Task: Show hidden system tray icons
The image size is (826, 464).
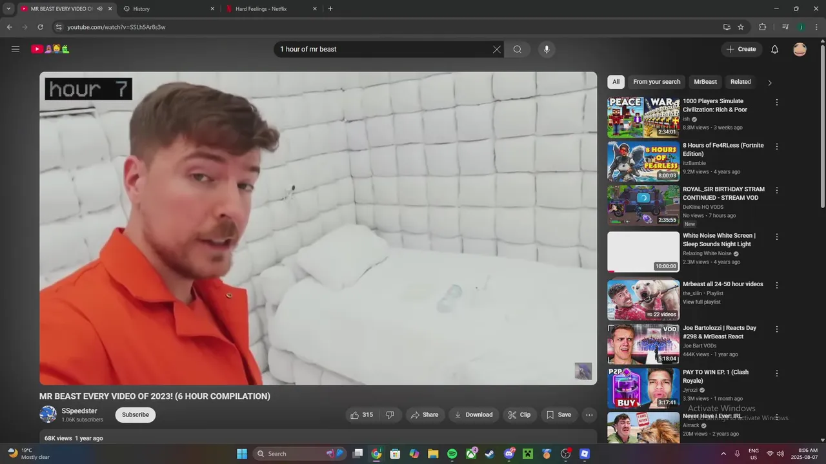Action: pyautogui.click(x=723, y=454)
